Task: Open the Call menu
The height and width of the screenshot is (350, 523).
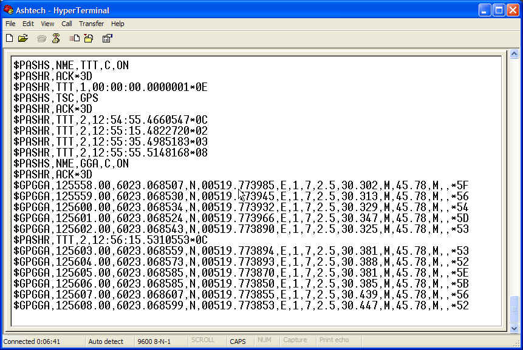Action: 67,24
